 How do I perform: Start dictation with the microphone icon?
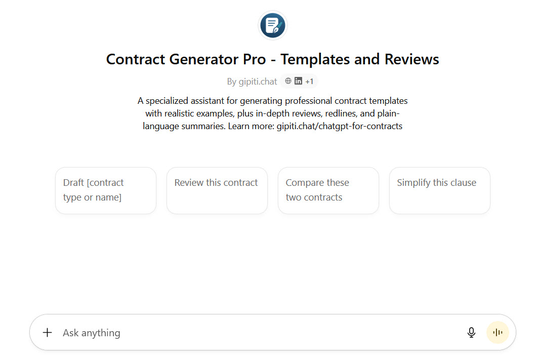(x=471, y=333)
